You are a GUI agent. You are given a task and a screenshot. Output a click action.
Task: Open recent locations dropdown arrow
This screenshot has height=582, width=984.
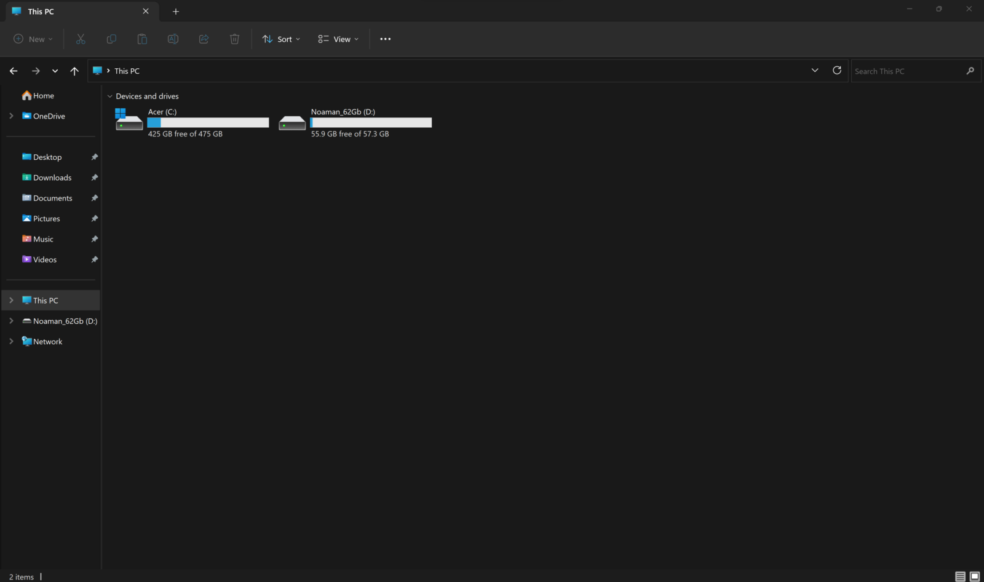[x=55, y=71]
